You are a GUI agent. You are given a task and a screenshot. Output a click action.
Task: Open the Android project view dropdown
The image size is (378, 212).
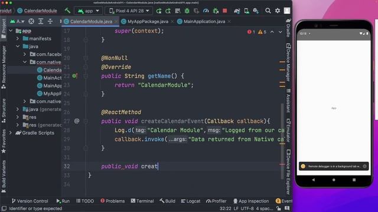[17, 21]
